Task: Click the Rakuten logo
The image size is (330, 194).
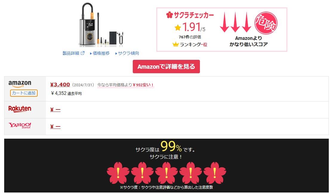Action: [20, 109]
